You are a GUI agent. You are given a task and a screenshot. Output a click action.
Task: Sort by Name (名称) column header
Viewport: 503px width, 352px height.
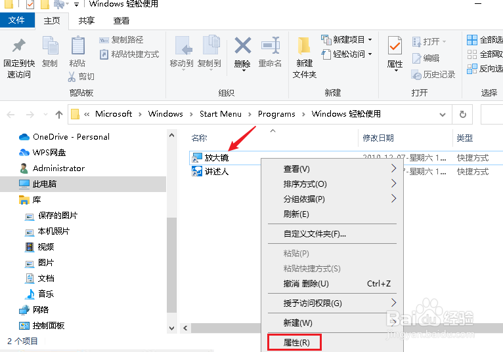(x=199, y=138)
